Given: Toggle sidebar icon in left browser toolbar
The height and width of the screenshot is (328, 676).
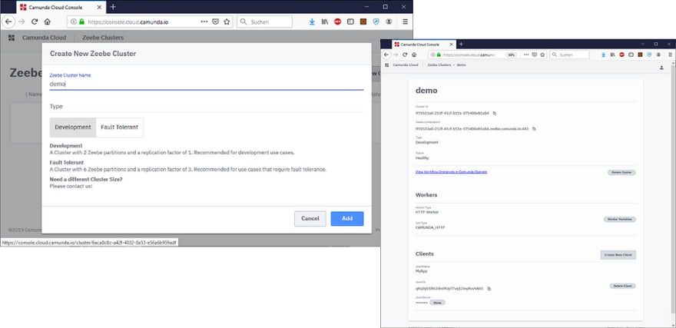Looking at the screenshot, I should [x=350, y=22].
